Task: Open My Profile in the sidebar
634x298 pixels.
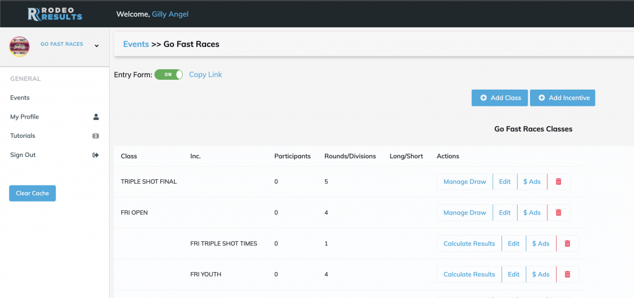Action: click(24, 117)
